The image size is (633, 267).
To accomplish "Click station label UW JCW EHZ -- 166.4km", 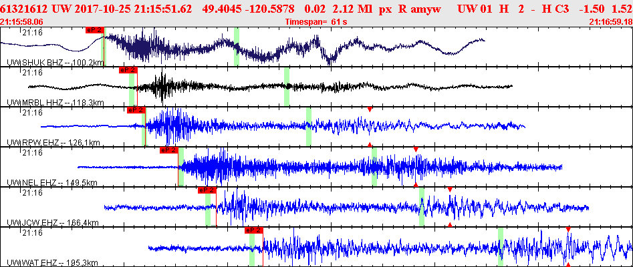I will [53, 223].
